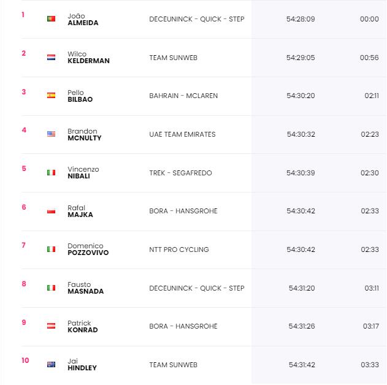
Task: Click the USA flag next to Brandon McNulty
Action: [x=51, y=134]
